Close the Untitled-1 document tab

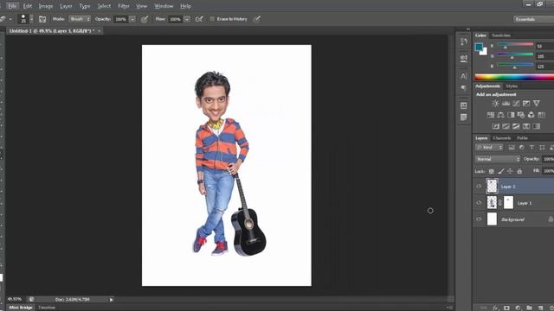pos(100,31)
